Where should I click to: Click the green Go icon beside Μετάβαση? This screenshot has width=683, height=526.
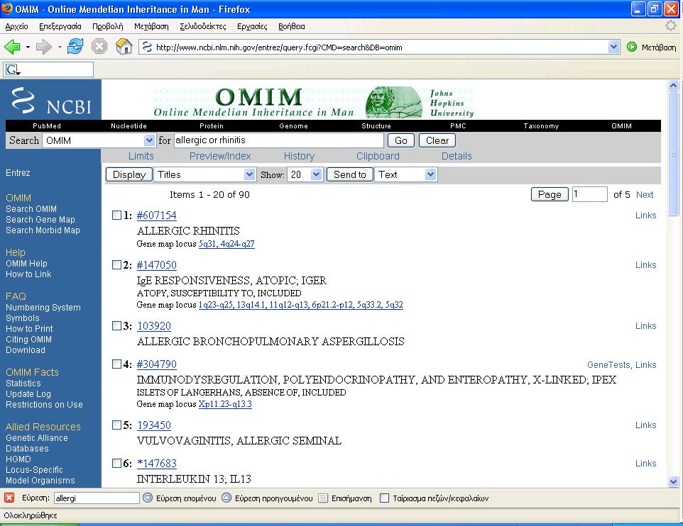632,47
